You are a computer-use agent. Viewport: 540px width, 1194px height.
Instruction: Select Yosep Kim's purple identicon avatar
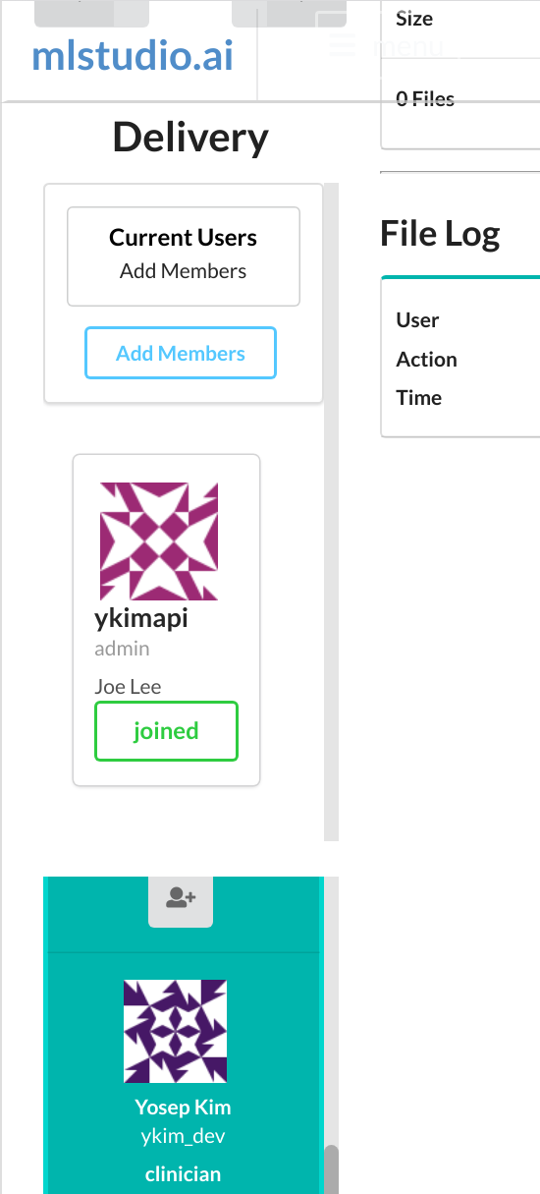click(x=176, y=1031)
